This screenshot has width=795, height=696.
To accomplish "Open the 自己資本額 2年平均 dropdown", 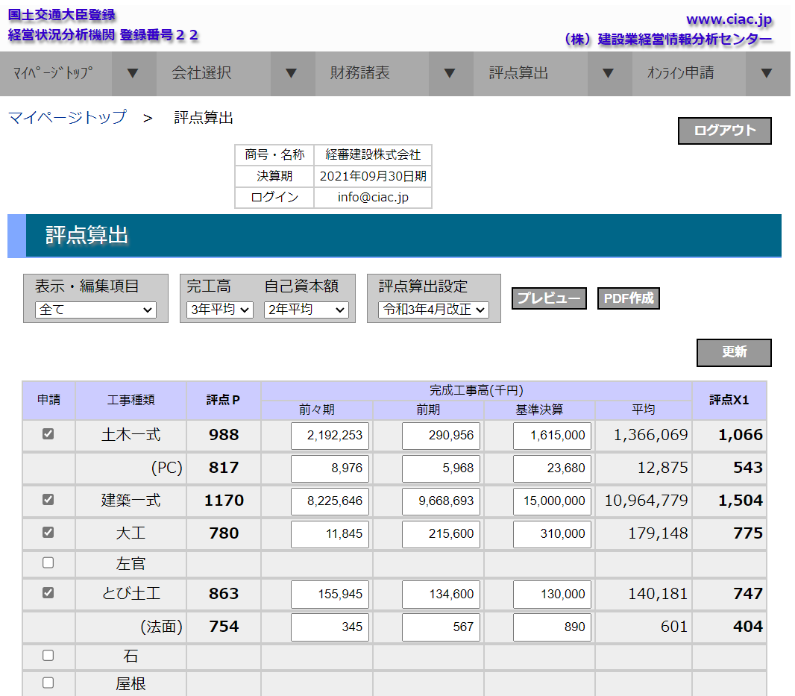I will click(306, 310).
